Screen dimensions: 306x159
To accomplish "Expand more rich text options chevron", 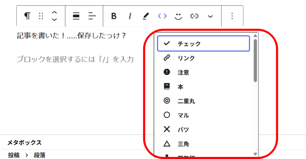I will point(210,16).
